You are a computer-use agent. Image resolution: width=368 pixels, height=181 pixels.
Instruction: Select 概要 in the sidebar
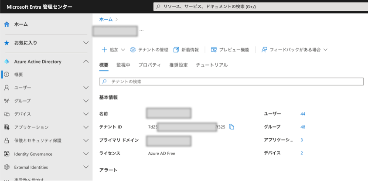[19, 75]
